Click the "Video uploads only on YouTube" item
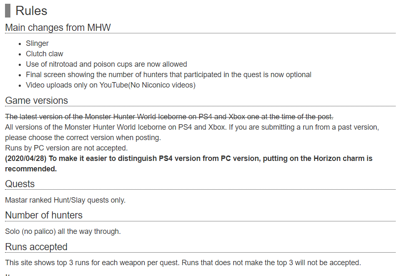This screenshot has width=401, height=276. click(110, 85)
